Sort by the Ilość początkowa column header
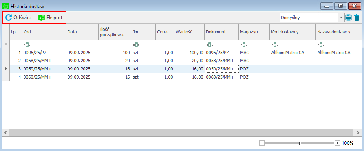 [114, 32]
